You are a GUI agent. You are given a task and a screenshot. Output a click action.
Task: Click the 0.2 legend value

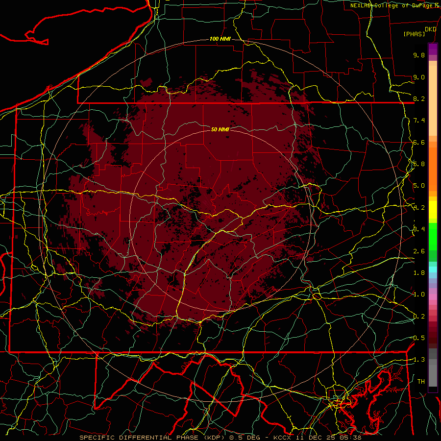[419, 317]
